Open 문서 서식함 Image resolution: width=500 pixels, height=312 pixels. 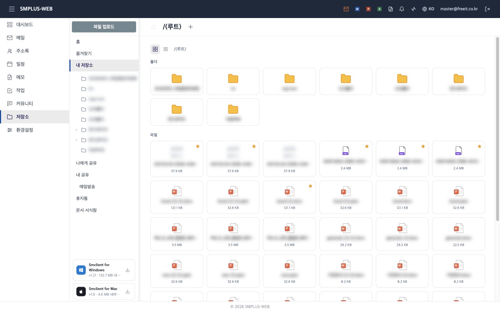(x=104, y=210)
